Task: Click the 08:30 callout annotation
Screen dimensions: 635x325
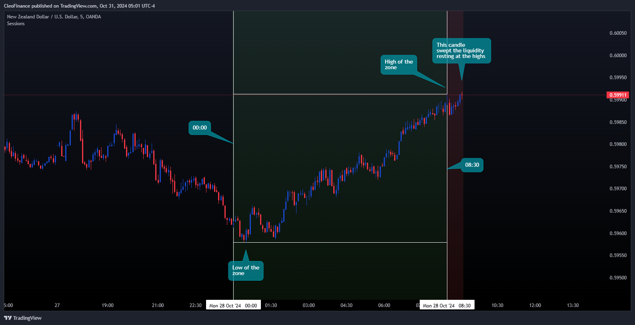Action: point(472,165)
